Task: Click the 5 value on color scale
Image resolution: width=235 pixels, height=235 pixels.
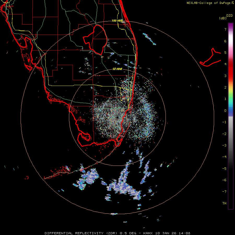Action: pyautogui.click(x=225, y=52)
